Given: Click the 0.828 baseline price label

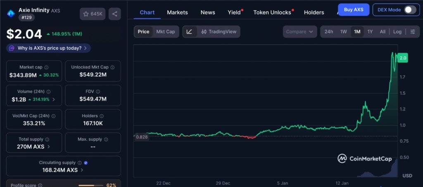Looking at the screenshot, I should pyautogui.click(x=142, y=137).
